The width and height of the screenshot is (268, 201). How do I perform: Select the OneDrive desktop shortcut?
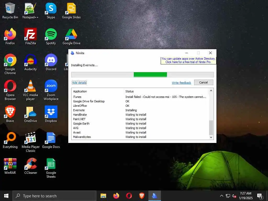30,114
